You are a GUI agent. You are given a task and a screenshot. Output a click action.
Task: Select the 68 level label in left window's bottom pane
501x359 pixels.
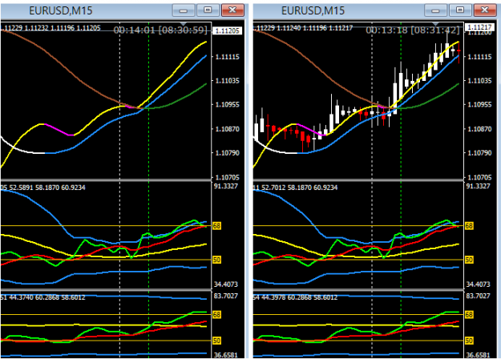point(216,315)
